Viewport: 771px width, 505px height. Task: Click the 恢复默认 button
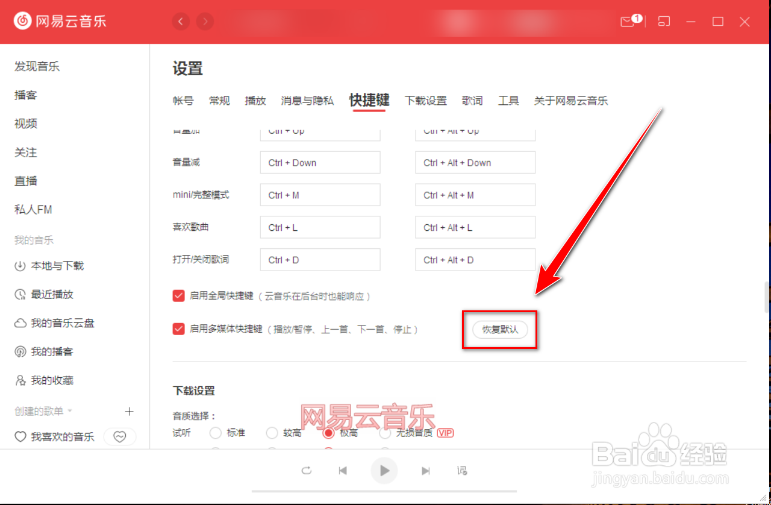coord(500,330)
